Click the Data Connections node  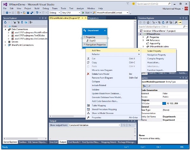point(20,29)
